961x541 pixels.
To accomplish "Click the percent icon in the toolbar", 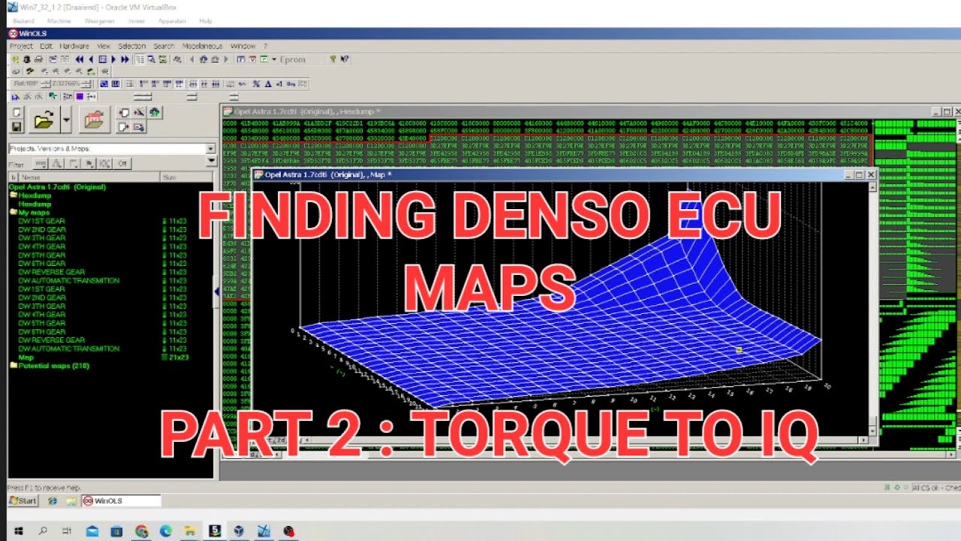I will (x=256, y=83).
